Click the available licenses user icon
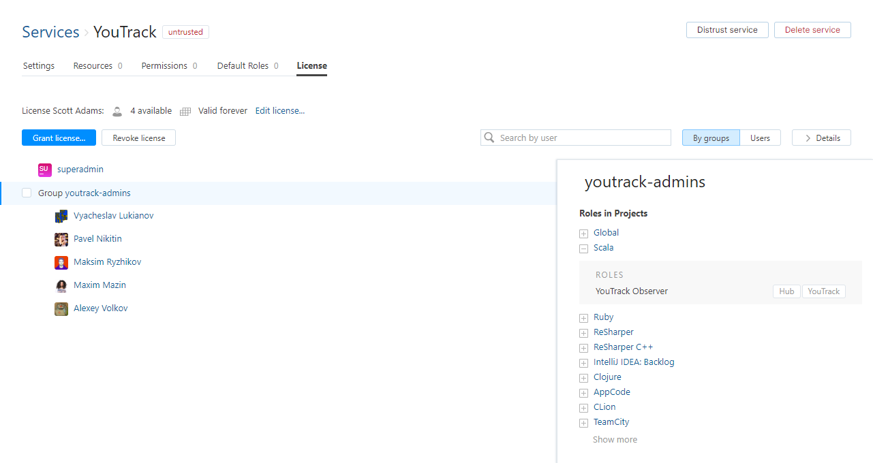Screen dimensions: 873x463 point(117,111)
